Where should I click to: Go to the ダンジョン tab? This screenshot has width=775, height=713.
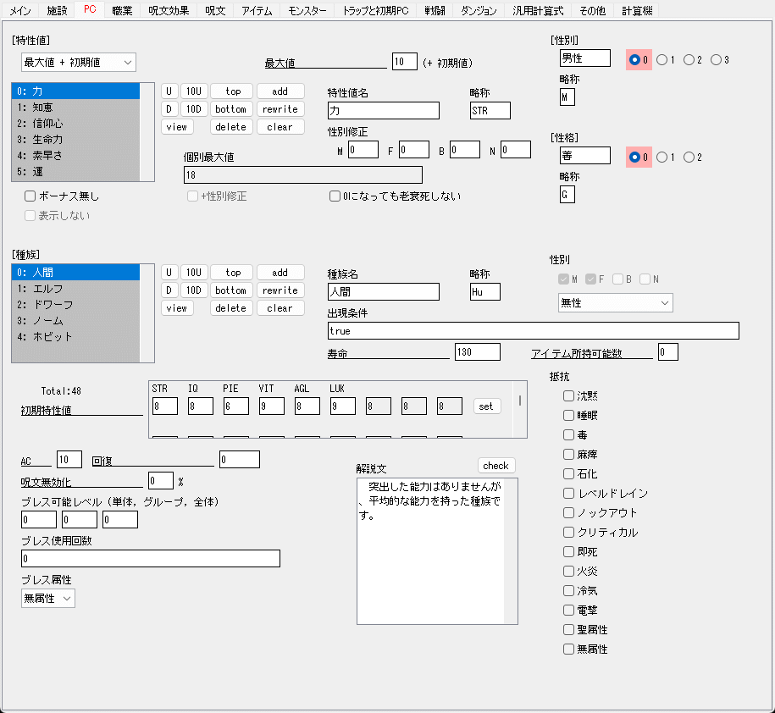point(479,10)
